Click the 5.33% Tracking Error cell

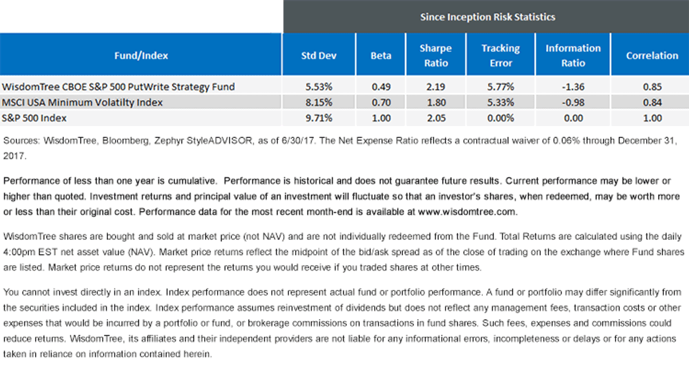(x=500, y=103)
